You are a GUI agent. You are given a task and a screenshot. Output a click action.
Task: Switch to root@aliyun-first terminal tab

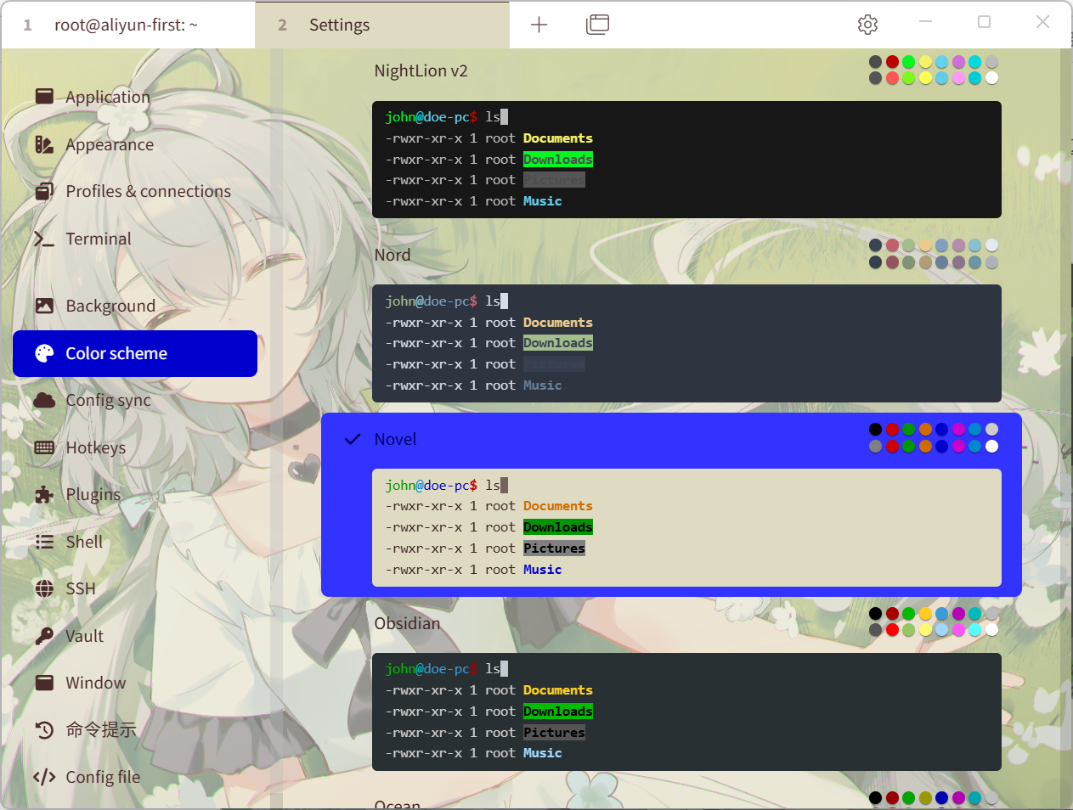[127, 25]
